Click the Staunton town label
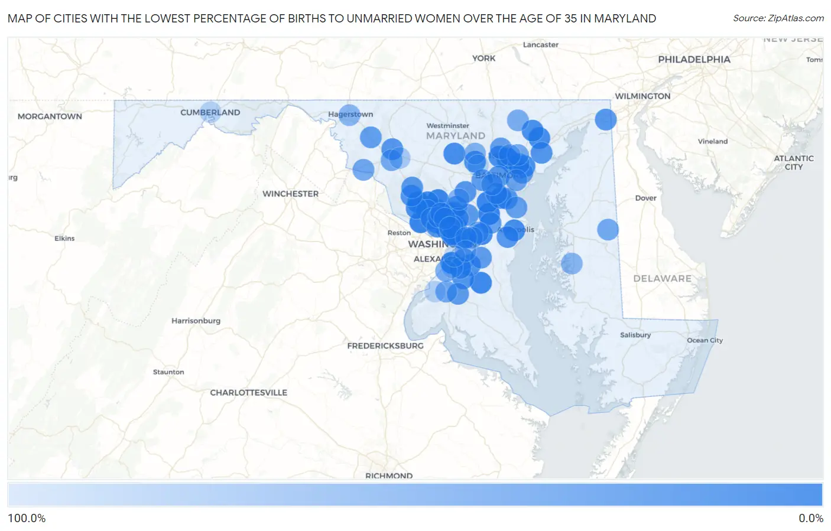This screenshot has width=831, height=531. [x=168, y=372]
